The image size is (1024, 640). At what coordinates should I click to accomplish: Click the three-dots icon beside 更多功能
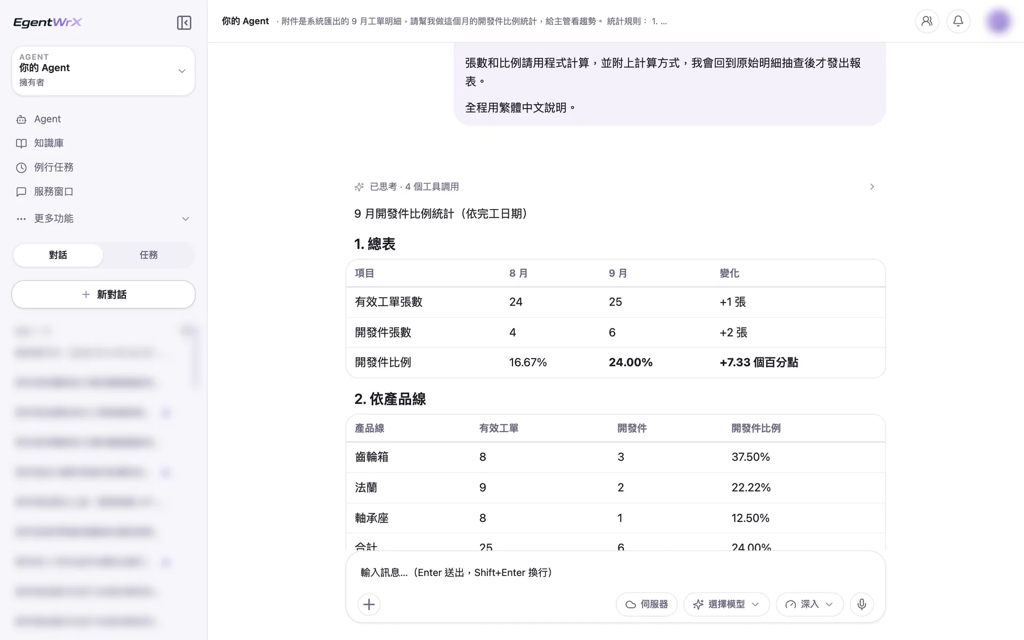pos(21,219)
